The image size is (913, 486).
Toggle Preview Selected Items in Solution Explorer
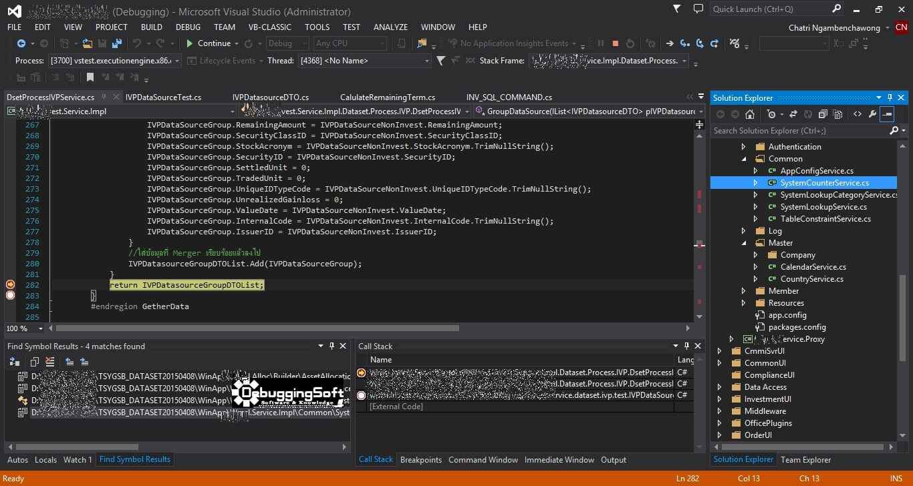click(x=887, y=114)
